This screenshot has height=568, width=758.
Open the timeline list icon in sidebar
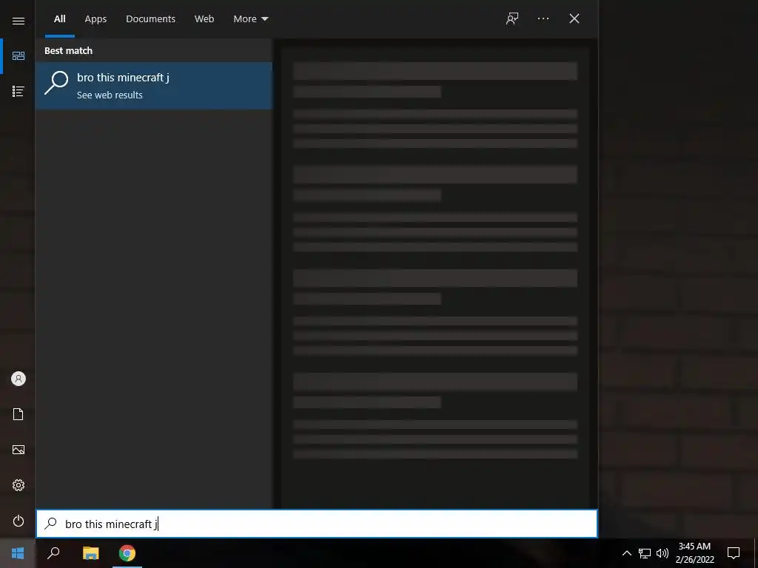click(19, 91)
